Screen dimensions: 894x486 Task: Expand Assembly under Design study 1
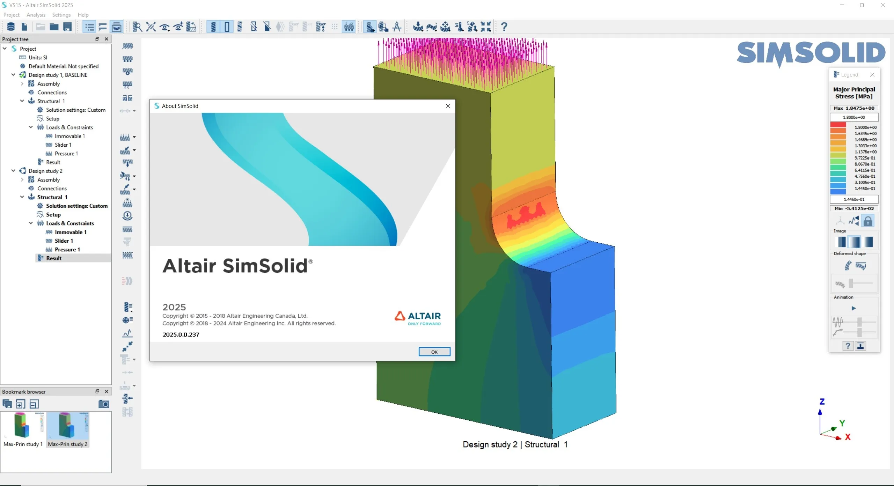coord(22,83)
